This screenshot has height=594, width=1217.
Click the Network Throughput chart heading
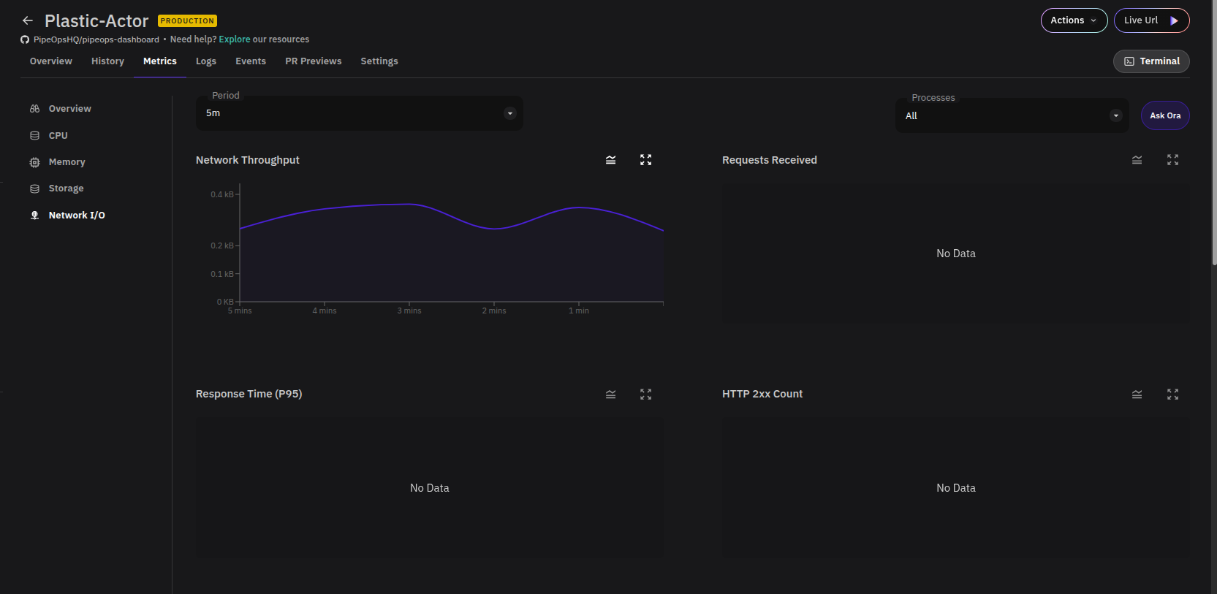click(x=248, y=160)
